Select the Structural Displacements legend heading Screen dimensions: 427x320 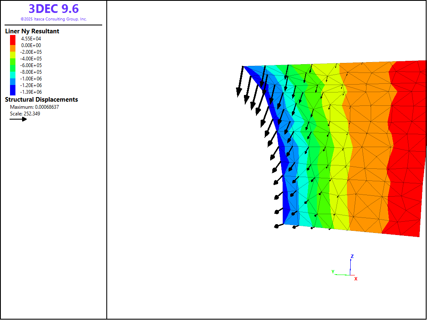(41, 100)
